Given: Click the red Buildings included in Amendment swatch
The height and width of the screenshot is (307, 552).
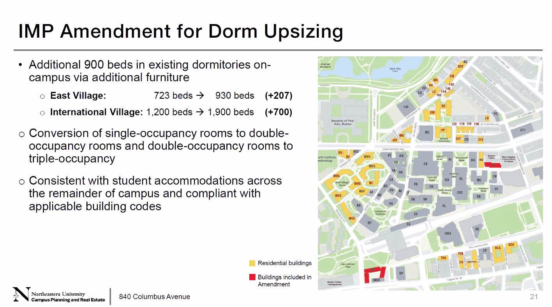Looking at the screenshot, I should [252, 277].
